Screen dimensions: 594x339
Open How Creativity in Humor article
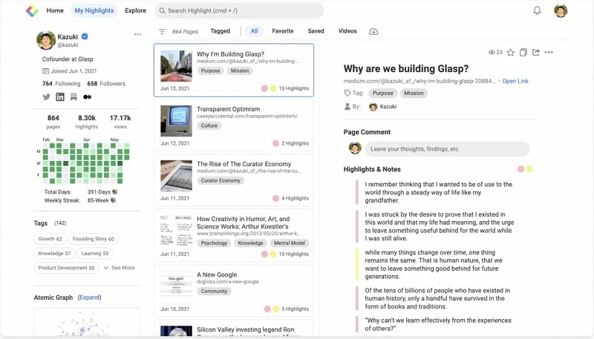coord(244,223)
